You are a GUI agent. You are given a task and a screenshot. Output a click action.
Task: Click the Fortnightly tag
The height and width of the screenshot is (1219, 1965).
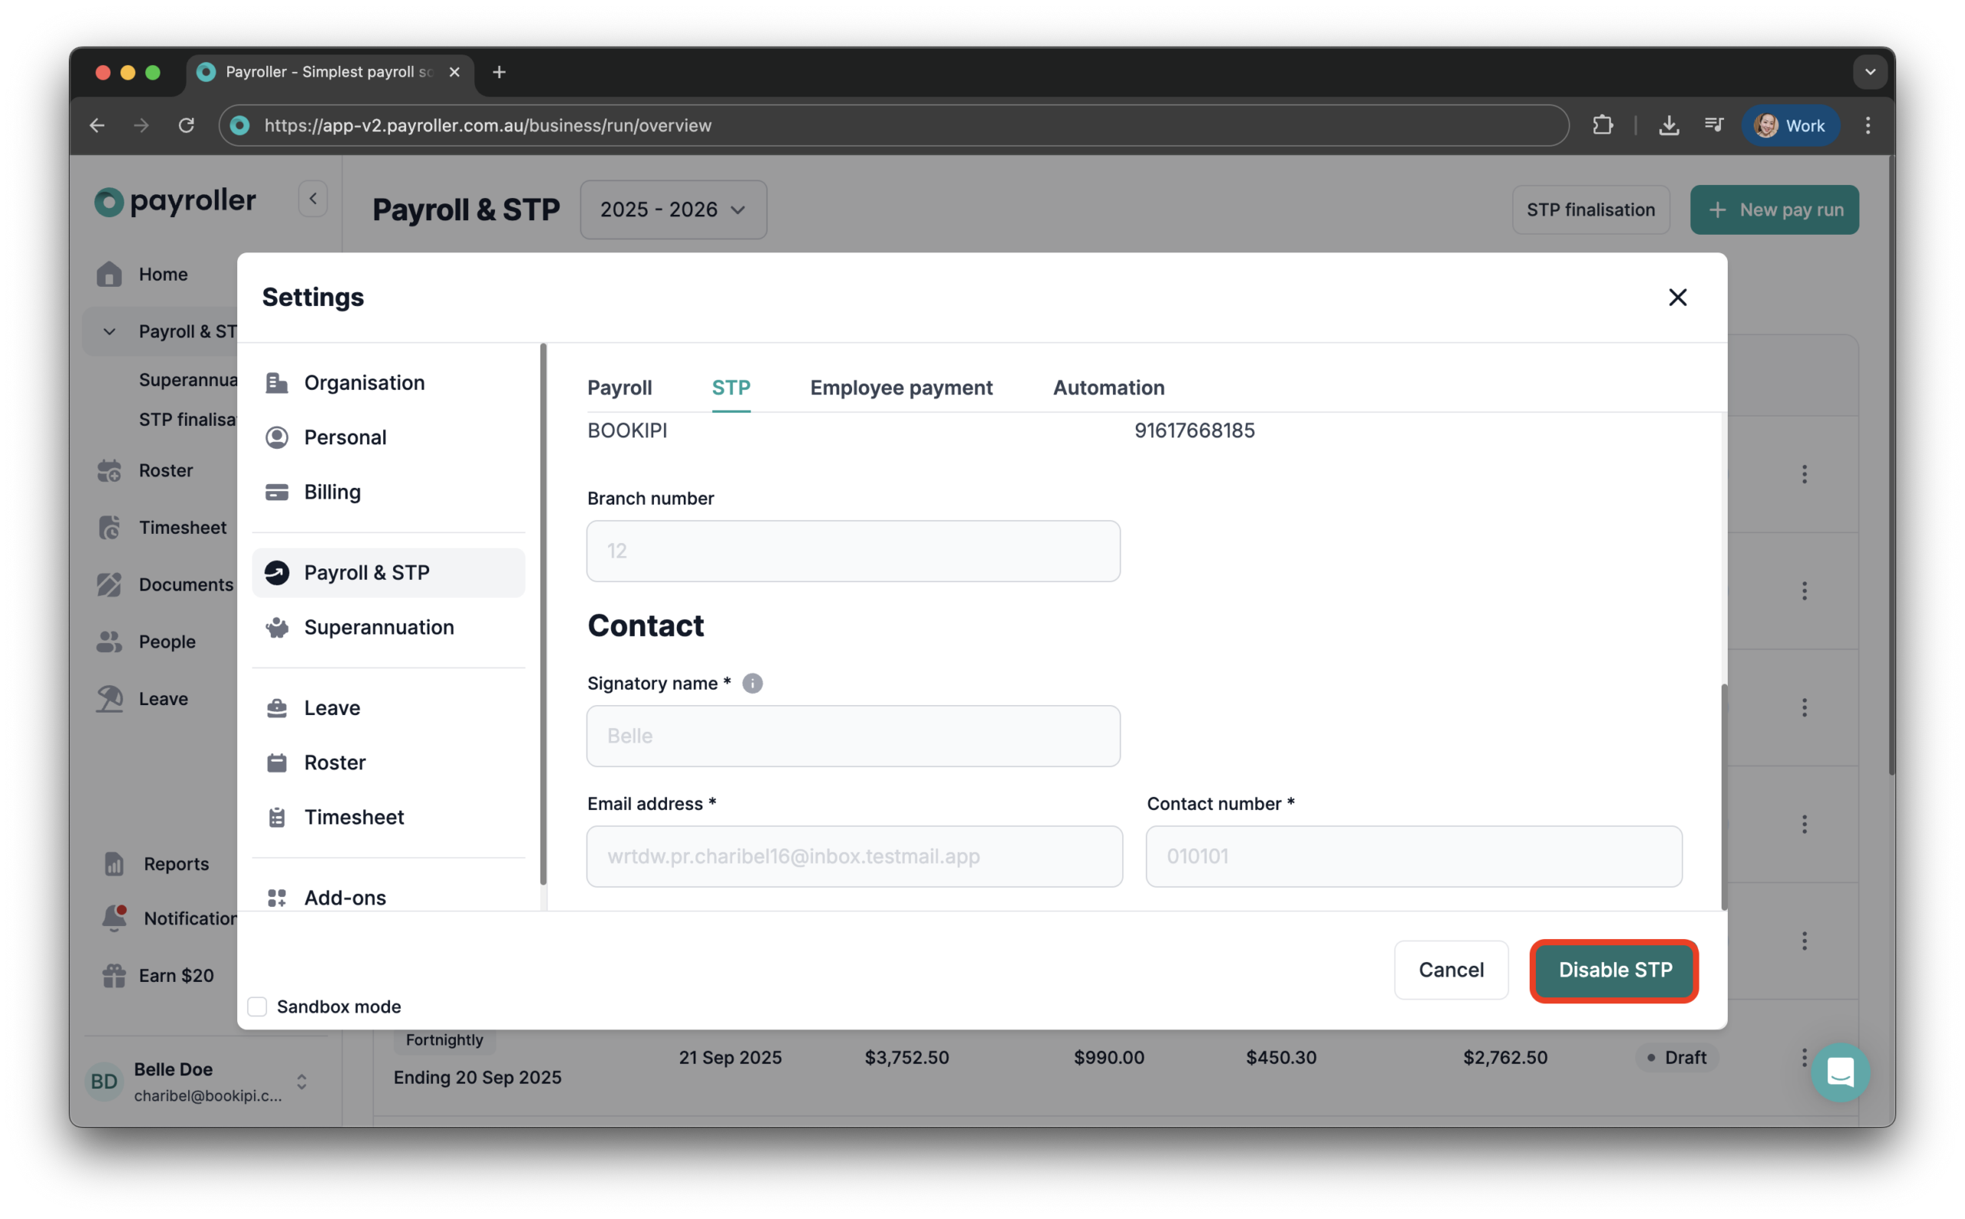(x=444, y=1041)
